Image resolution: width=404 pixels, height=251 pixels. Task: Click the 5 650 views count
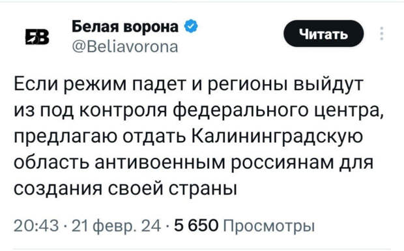pos(196,226)
